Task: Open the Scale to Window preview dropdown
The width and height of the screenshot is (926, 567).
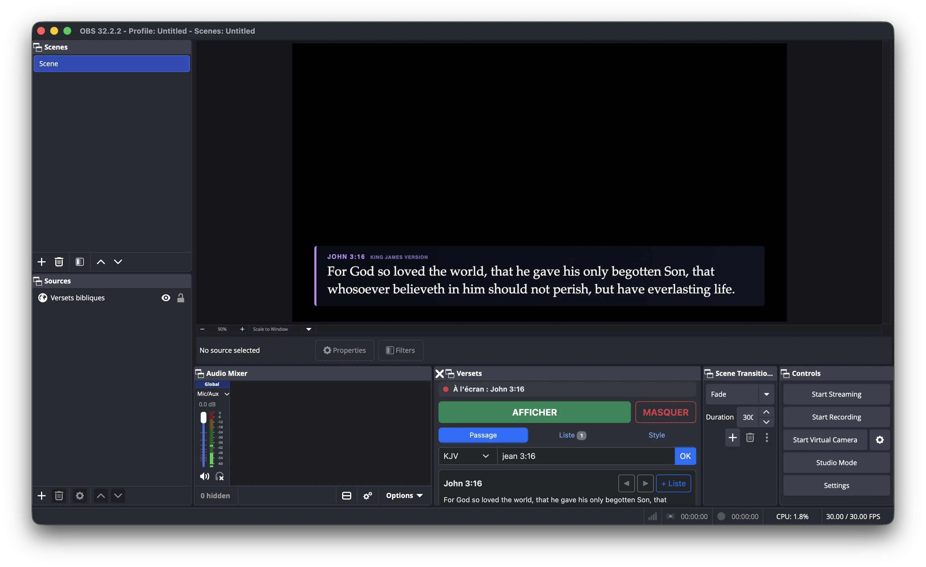Action: click(x=308, y=329)
